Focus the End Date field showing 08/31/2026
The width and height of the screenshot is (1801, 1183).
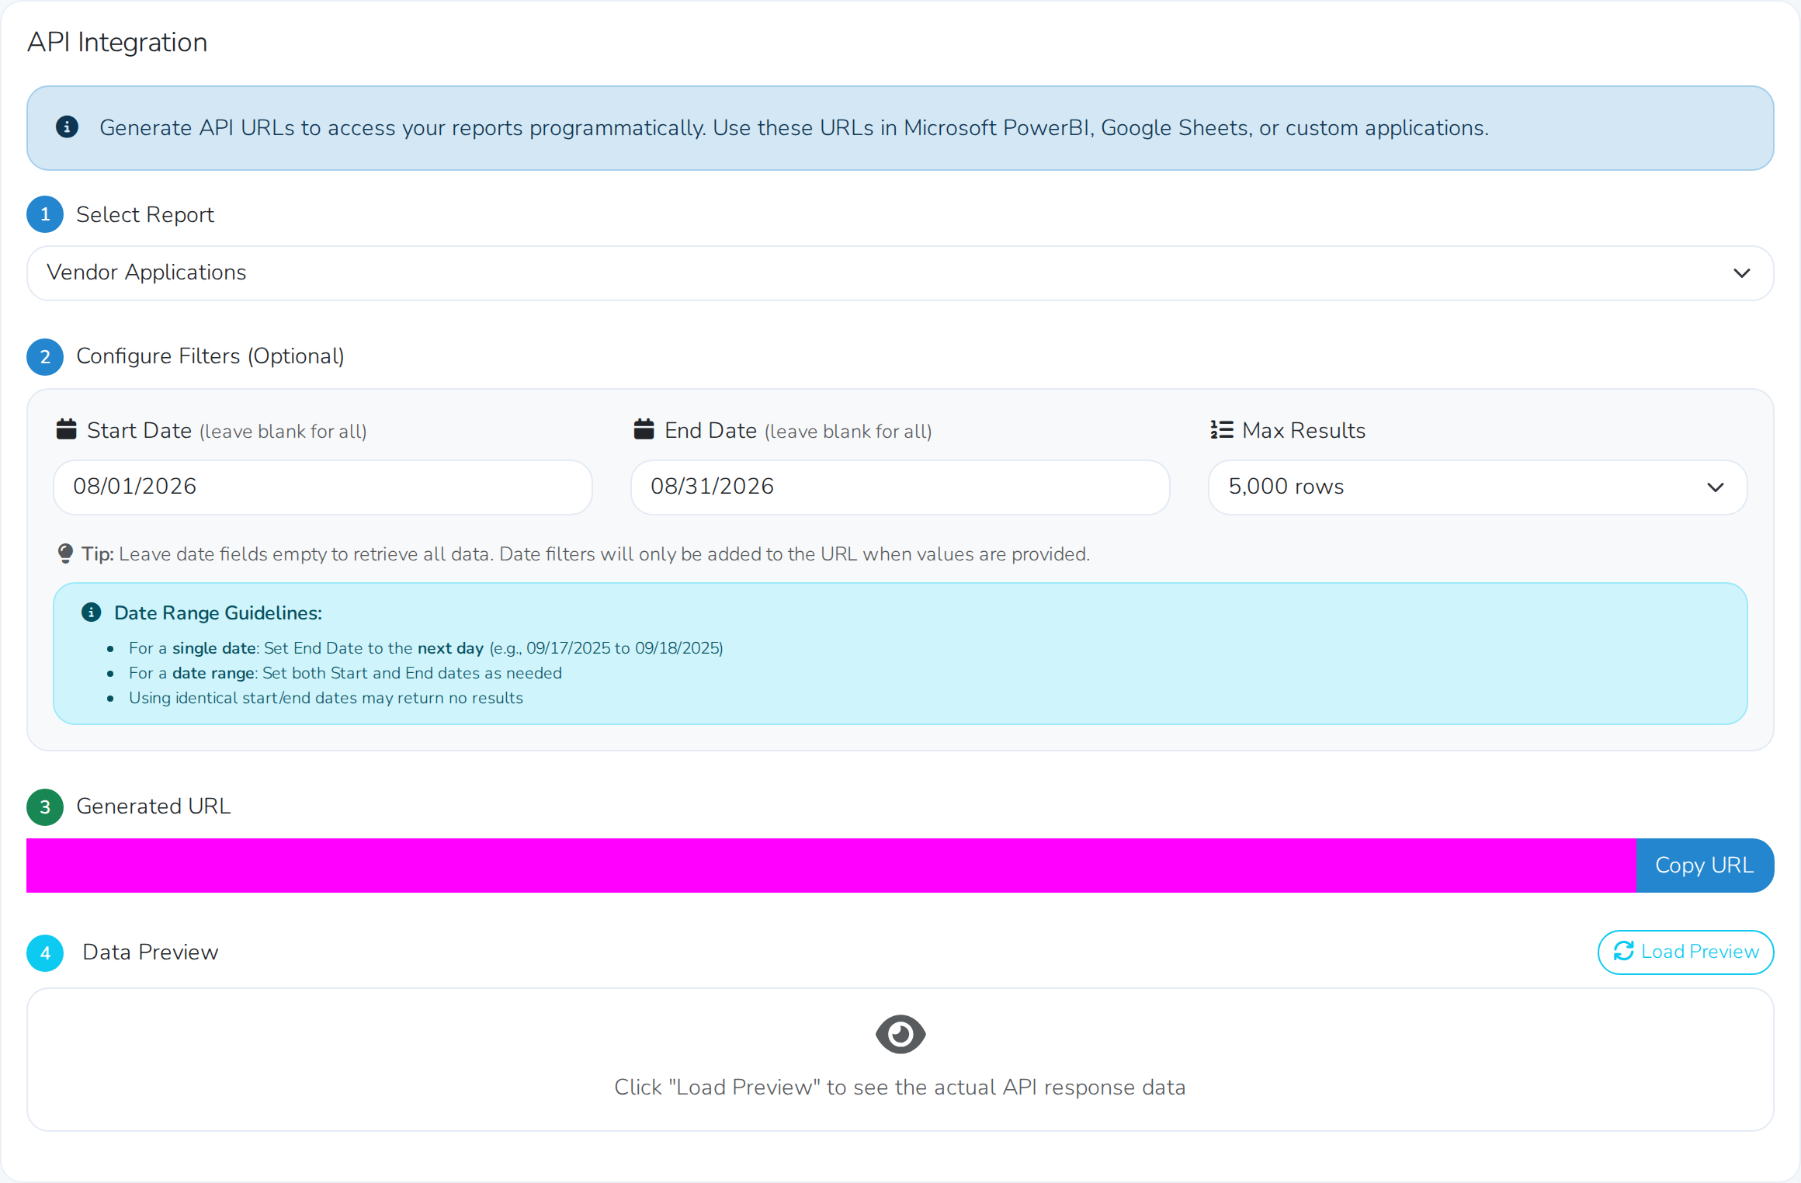pyautogui.click(x=900, y=487)
